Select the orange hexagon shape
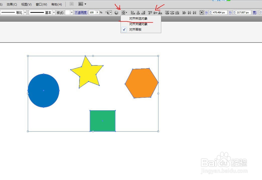 click(x=142, y=83)
